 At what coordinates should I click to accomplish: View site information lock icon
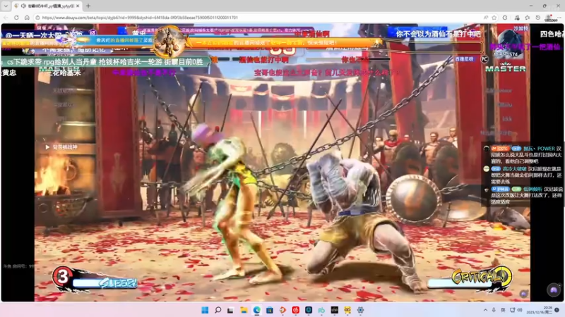(37, 17)
